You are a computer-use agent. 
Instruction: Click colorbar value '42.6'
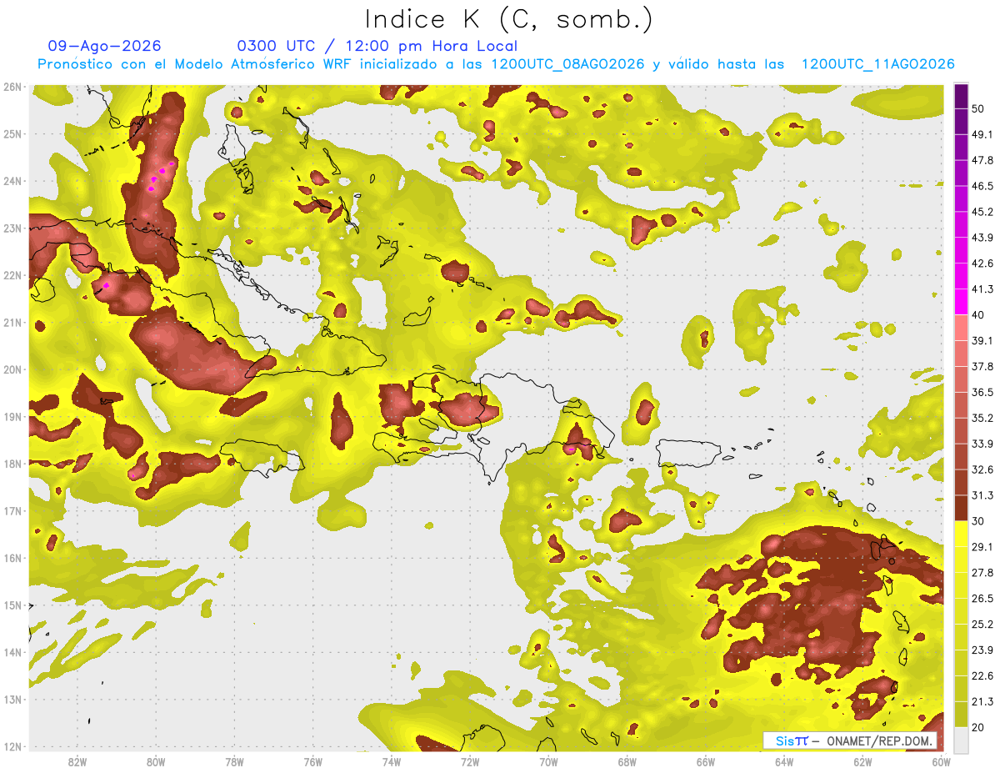click(x=982, y=264)
